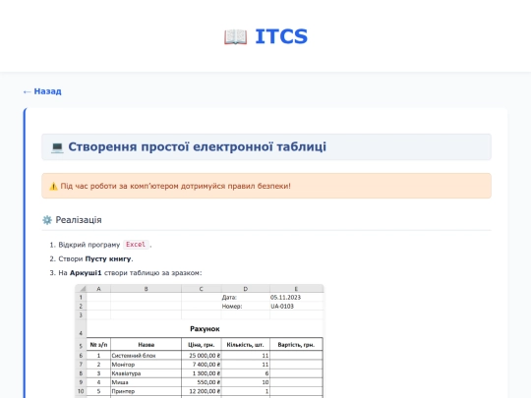531x398 pixels.
Task: Click the Дата: cell in the sample
Action: point(246,298)
